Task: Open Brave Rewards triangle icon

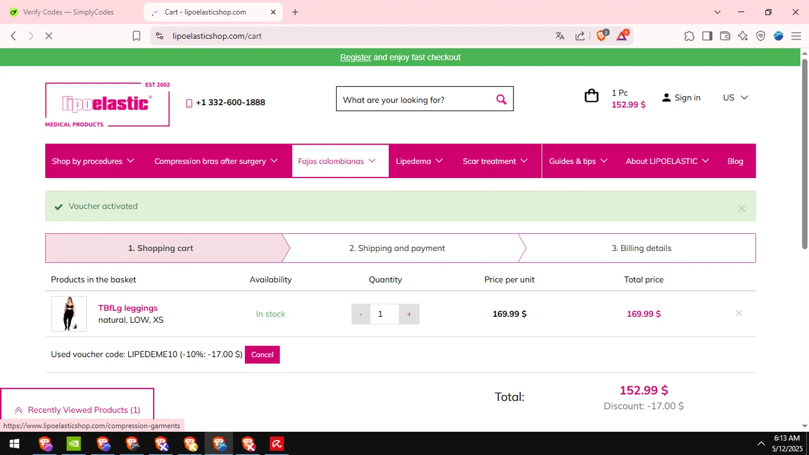Action: pos(622,36)
